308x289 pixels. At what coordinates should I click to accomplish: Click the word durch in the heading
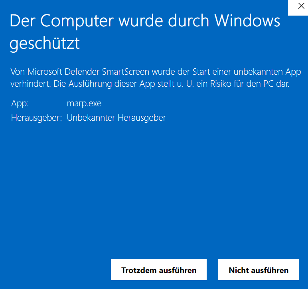pyautogui.click(x=189, y=21)
